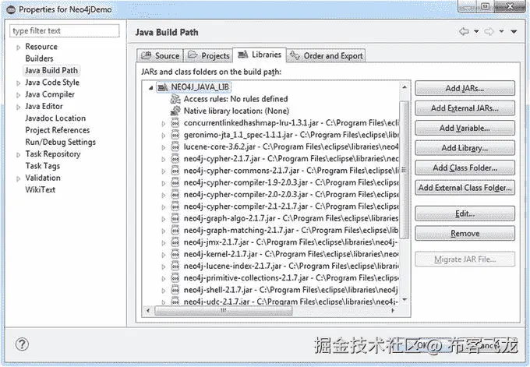Open the back history dropdown arrow
530x367 pixels.
tap(476, 31)
